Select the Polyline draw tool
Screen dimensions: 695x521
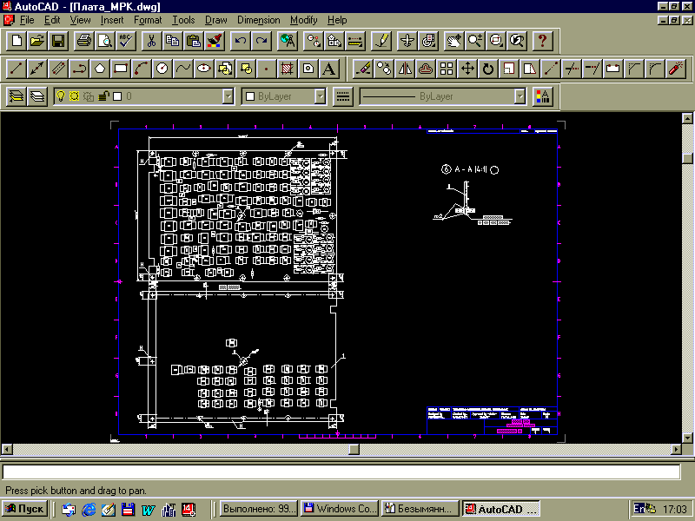click(79, 69)
